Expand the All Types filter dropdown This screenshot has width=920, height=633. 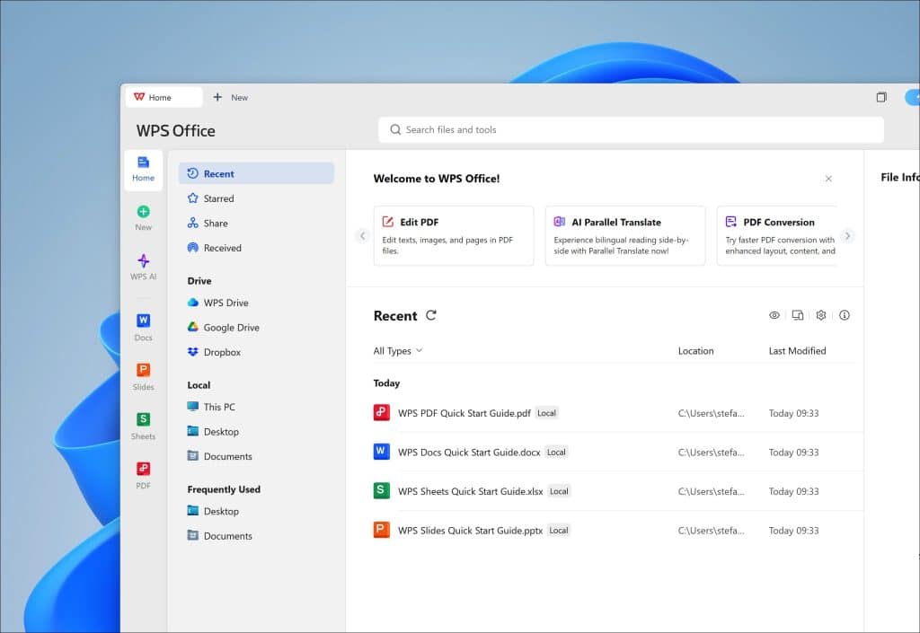pos(398,351)
